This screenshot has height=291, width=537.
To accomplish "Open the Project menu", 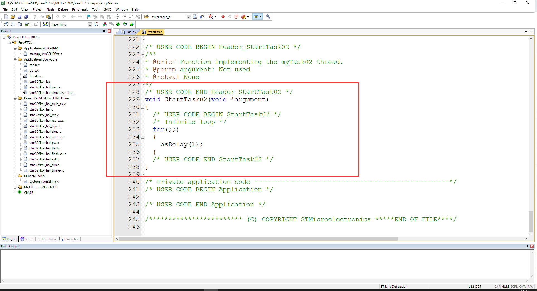I will pos(37,9).
